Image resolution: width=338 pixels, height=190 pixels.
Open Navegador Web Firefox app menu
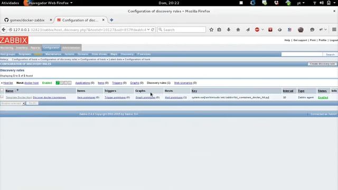pos(48,3)
